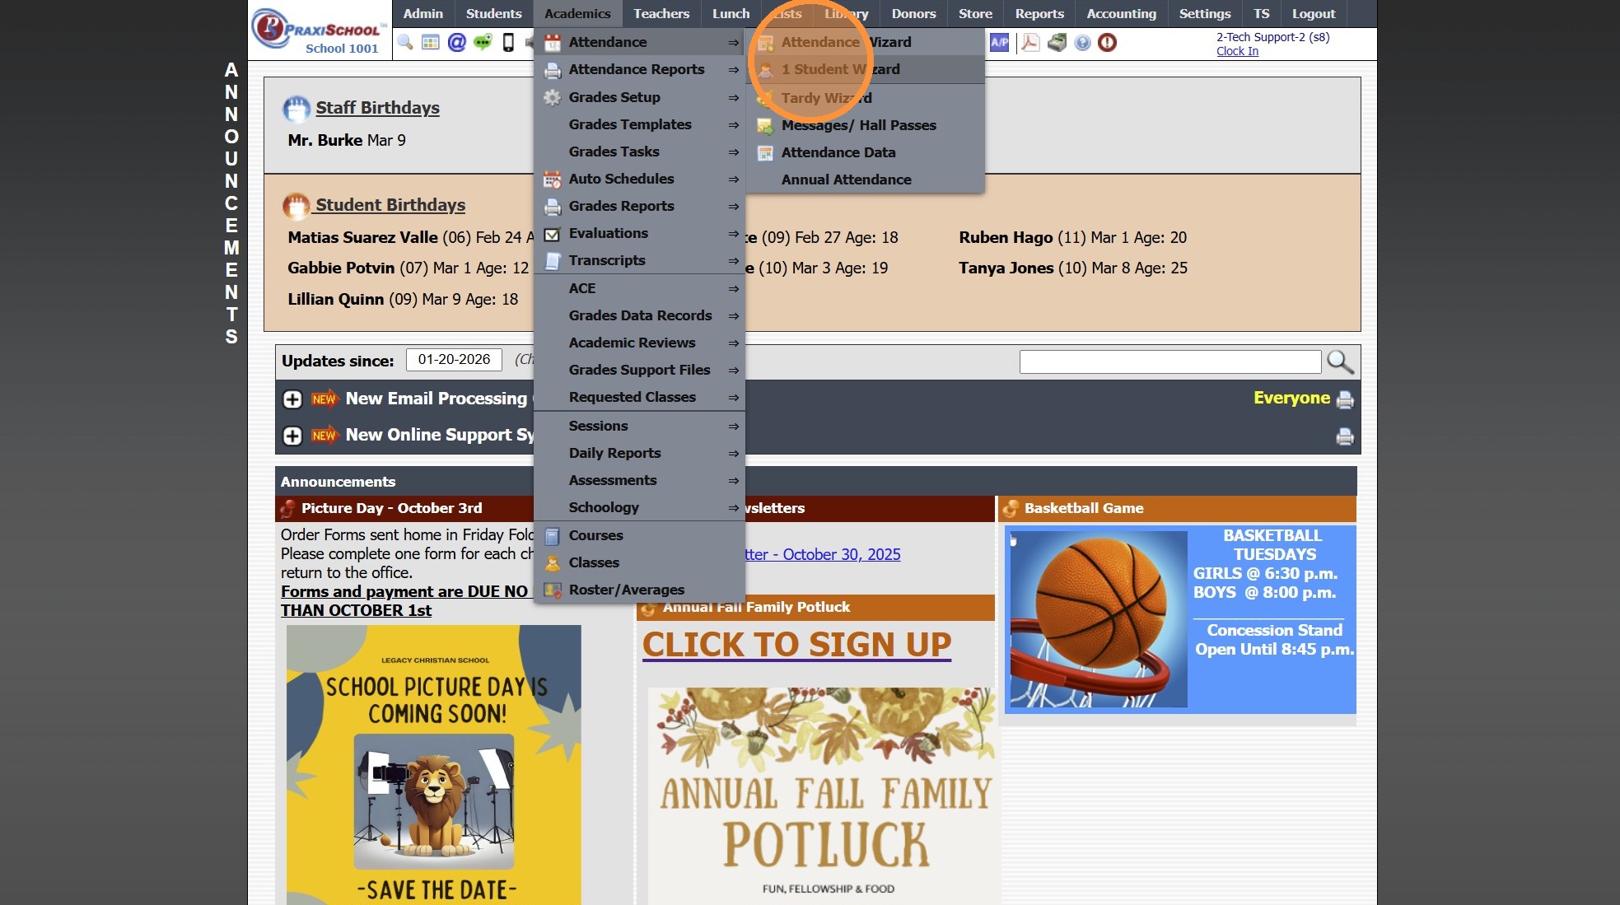Open the email @ toolbar icon
Viewport: 1620px width, 905px height.
[x=457, y=42]
